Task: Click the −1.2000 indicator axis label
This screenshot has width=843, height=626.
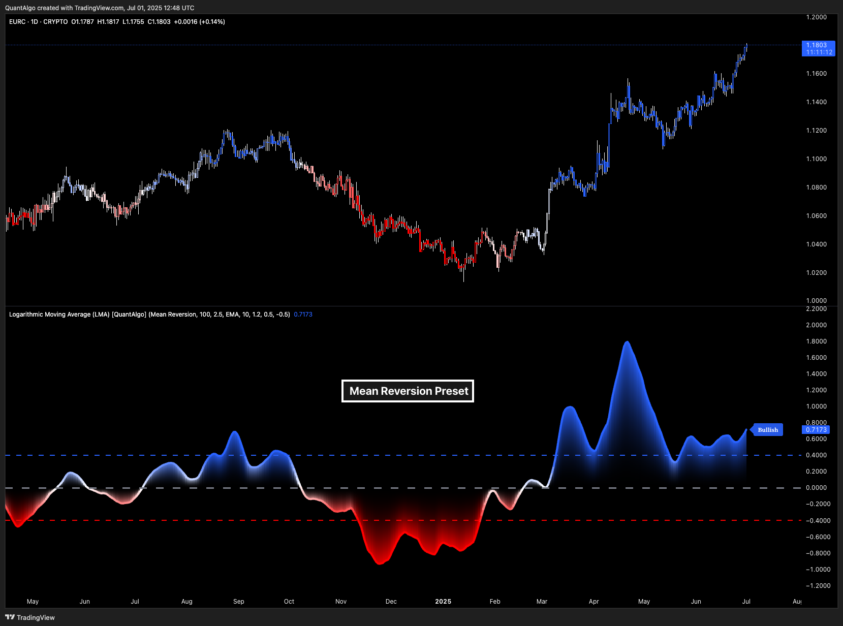Action: [x=818, y=586]
